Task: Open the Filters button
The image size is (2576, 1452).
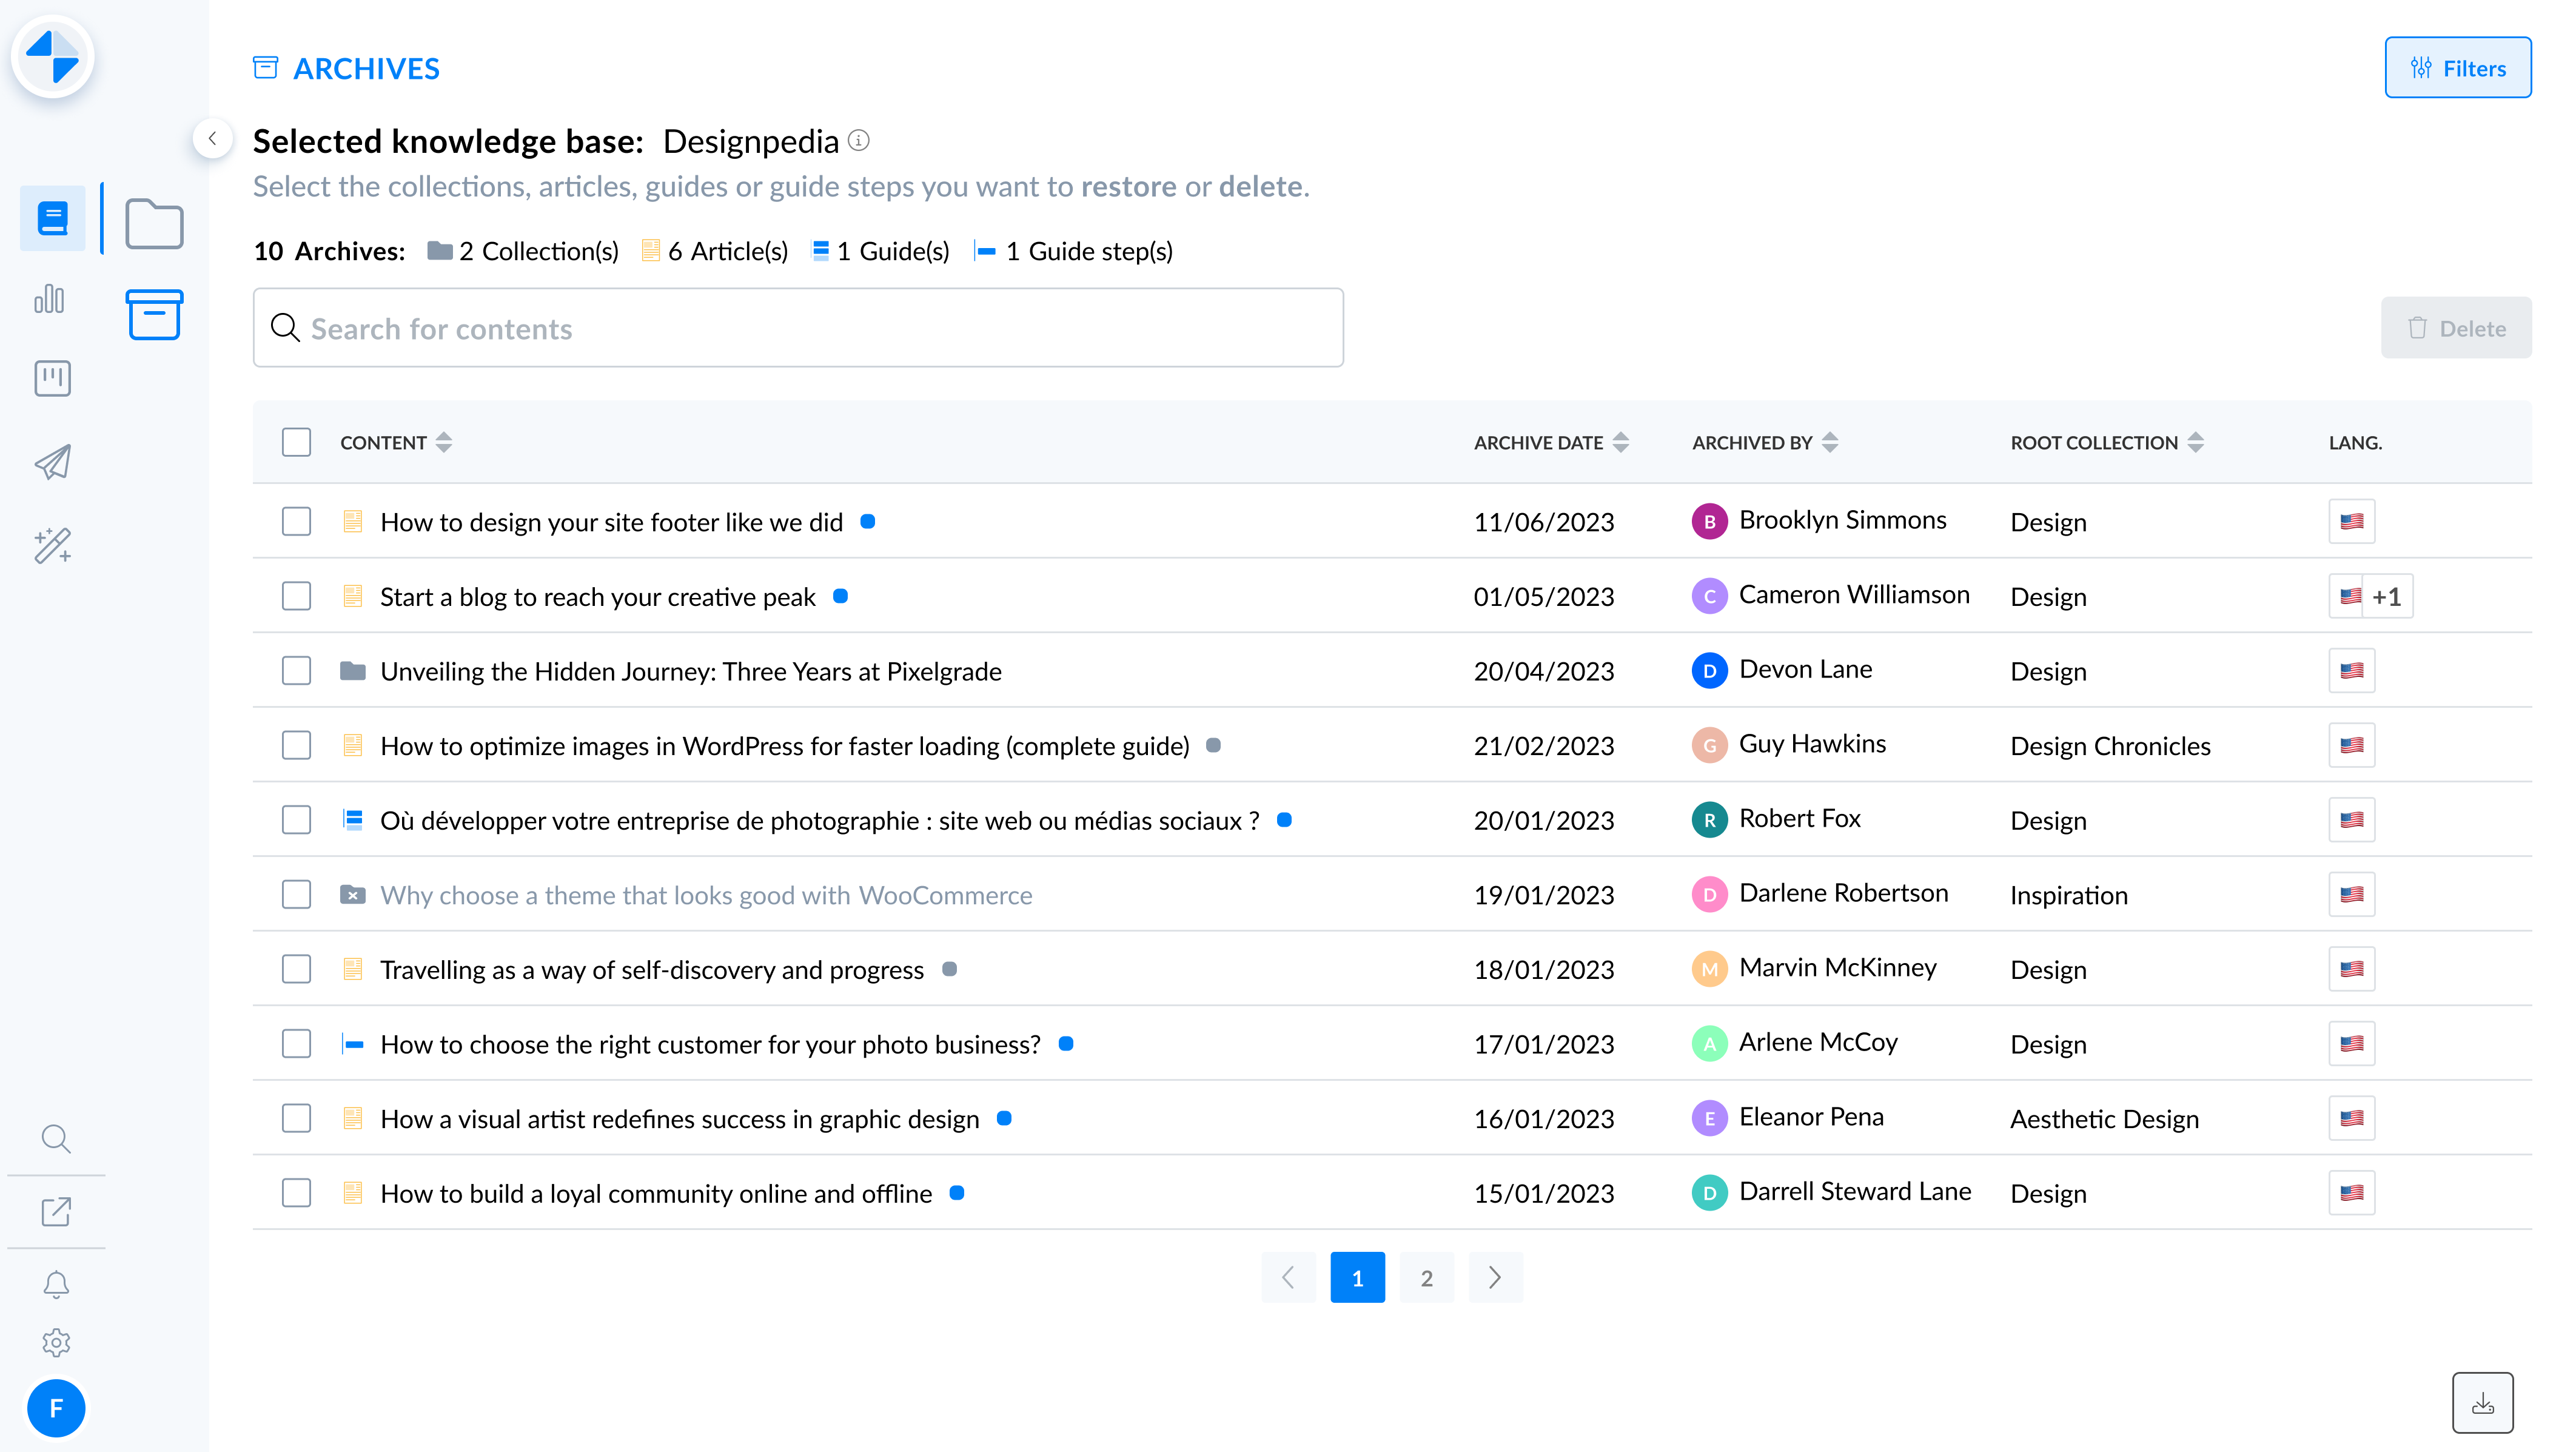Action: tap(2457, 68)
